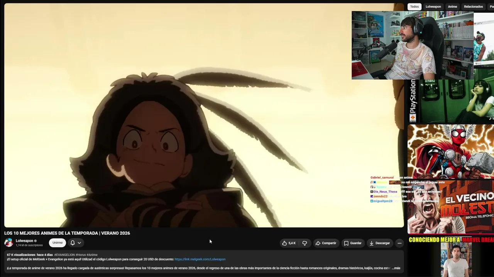The height and width of the screenshot is (277, 494).
Task: Download the video via Descargar
Action: pos(379,243)
